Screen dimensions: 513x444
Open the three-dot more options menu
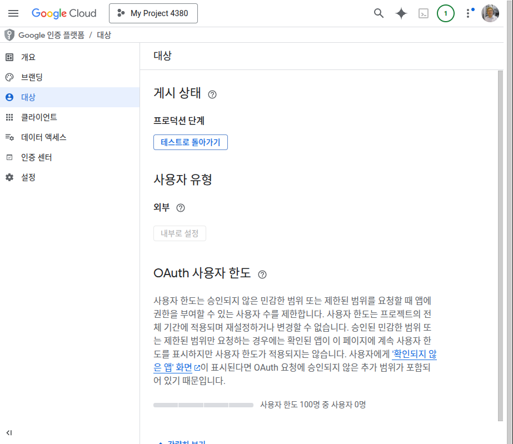tap(468, 13)
